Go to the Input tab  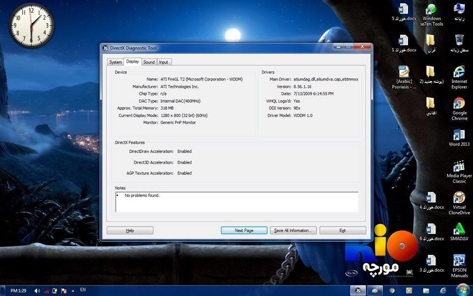point(164,62)
